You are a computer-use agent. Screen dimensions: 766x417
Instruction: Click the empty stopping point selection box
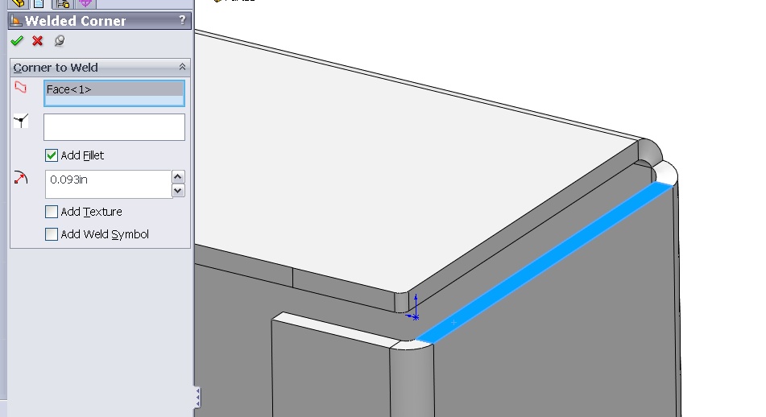pyautogui.click(x=114, y=127)
